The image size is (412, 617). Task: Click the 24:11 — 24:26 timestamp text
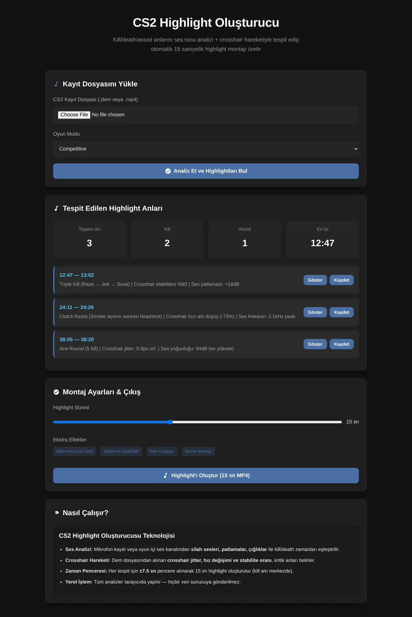point(77,307)
